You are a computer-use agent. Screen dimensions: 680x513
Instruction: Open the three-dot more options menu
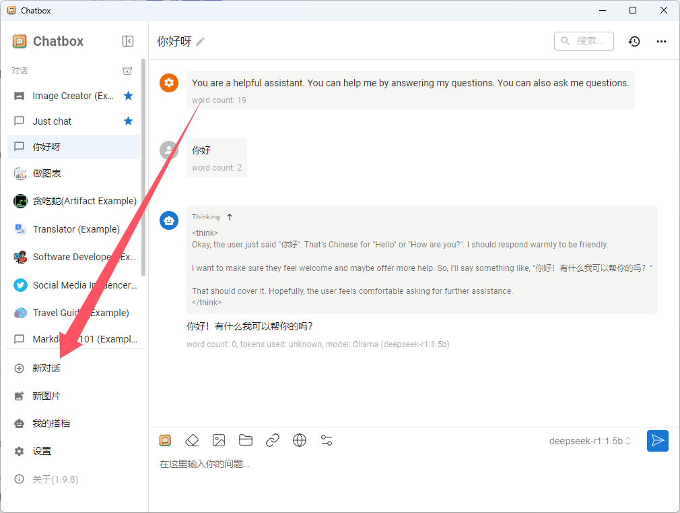point(661,41)
